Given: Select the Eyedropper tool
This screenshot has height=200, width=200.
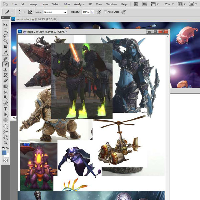Looking at the screenshot, I should click(5, 52).
